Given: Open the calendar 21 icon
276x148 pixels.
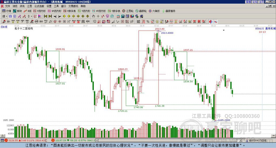Looking at the screenshot, I should [118, 16].
